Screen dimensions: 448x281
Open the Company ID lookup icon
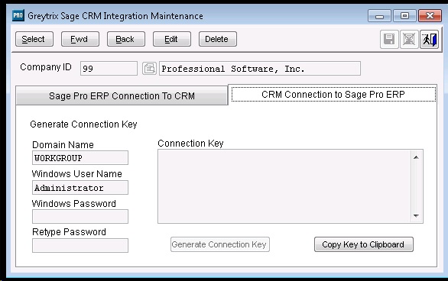pos(149,69)
